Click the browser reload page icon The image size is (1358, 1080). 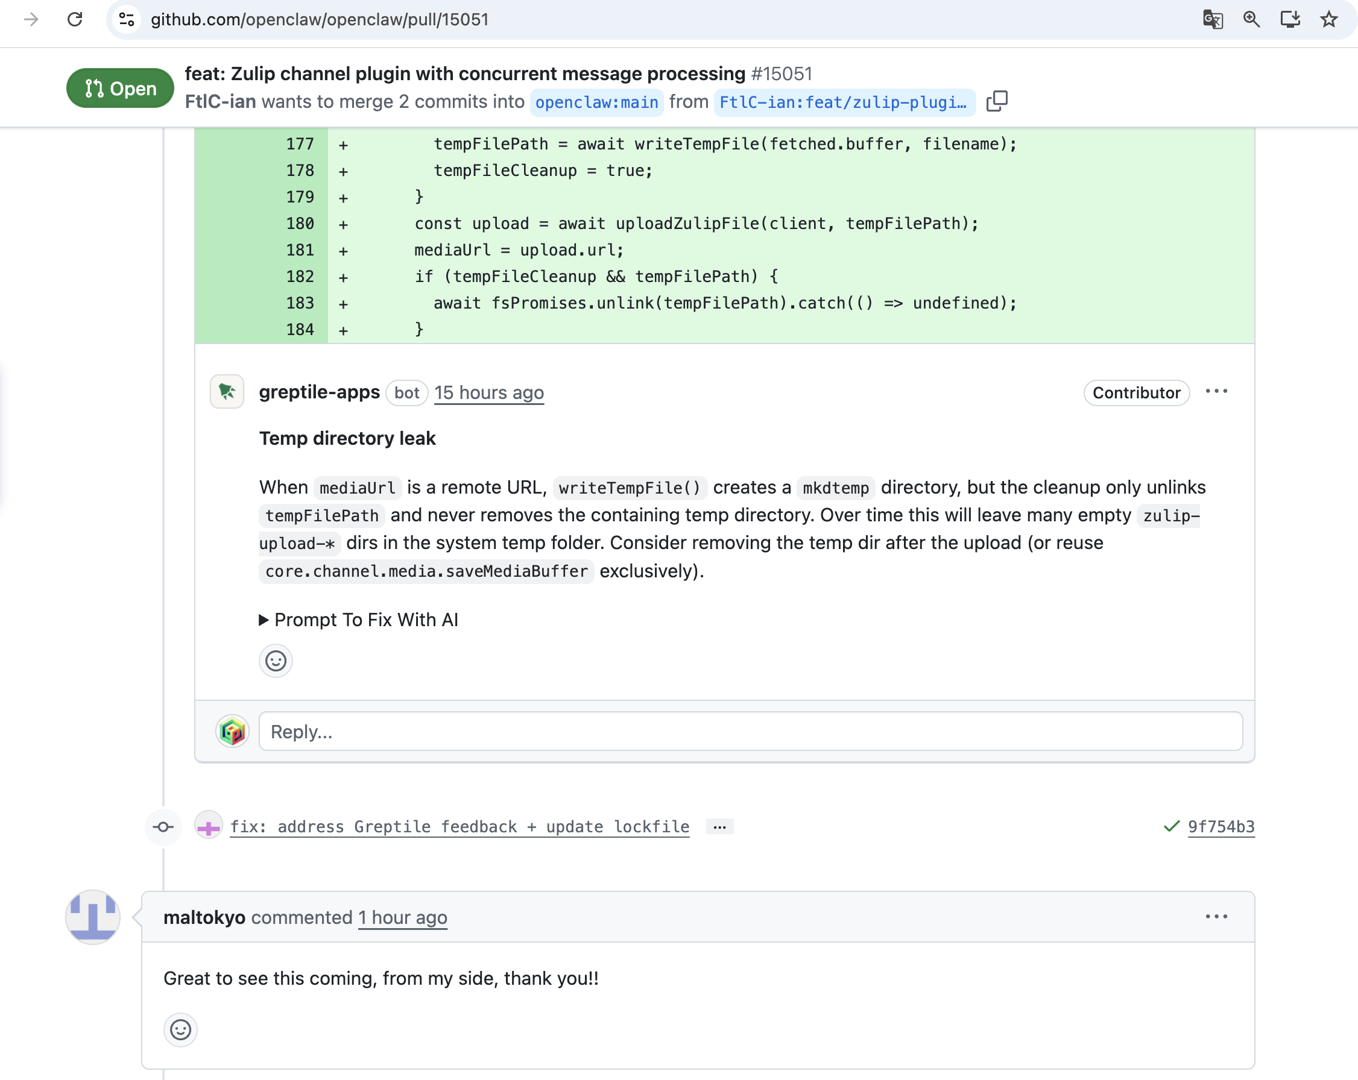click(x=75, y=19)
